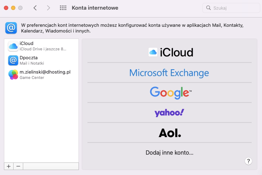Image resolution: width=262 pixels, height=175 pixels.
Task: Click the blue @ Internet Accounts icon
Action: click(11, 28)
